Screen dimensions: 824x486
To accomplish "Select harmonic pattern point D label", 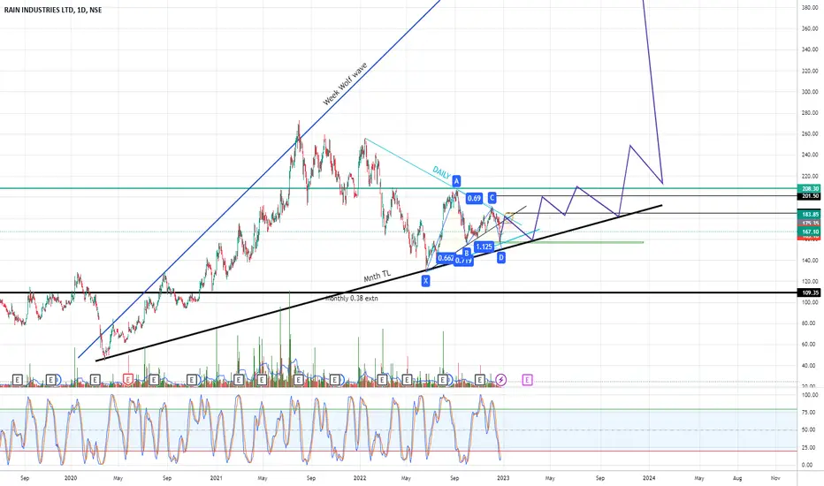I will pyautogui.click(x=500, y=257).
